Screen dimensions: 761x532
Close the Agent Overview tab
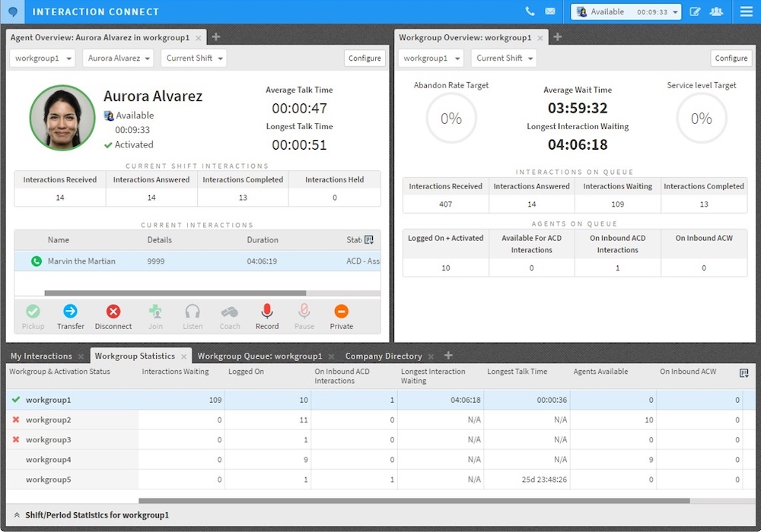pyautogui.click(x=199, y=38)
